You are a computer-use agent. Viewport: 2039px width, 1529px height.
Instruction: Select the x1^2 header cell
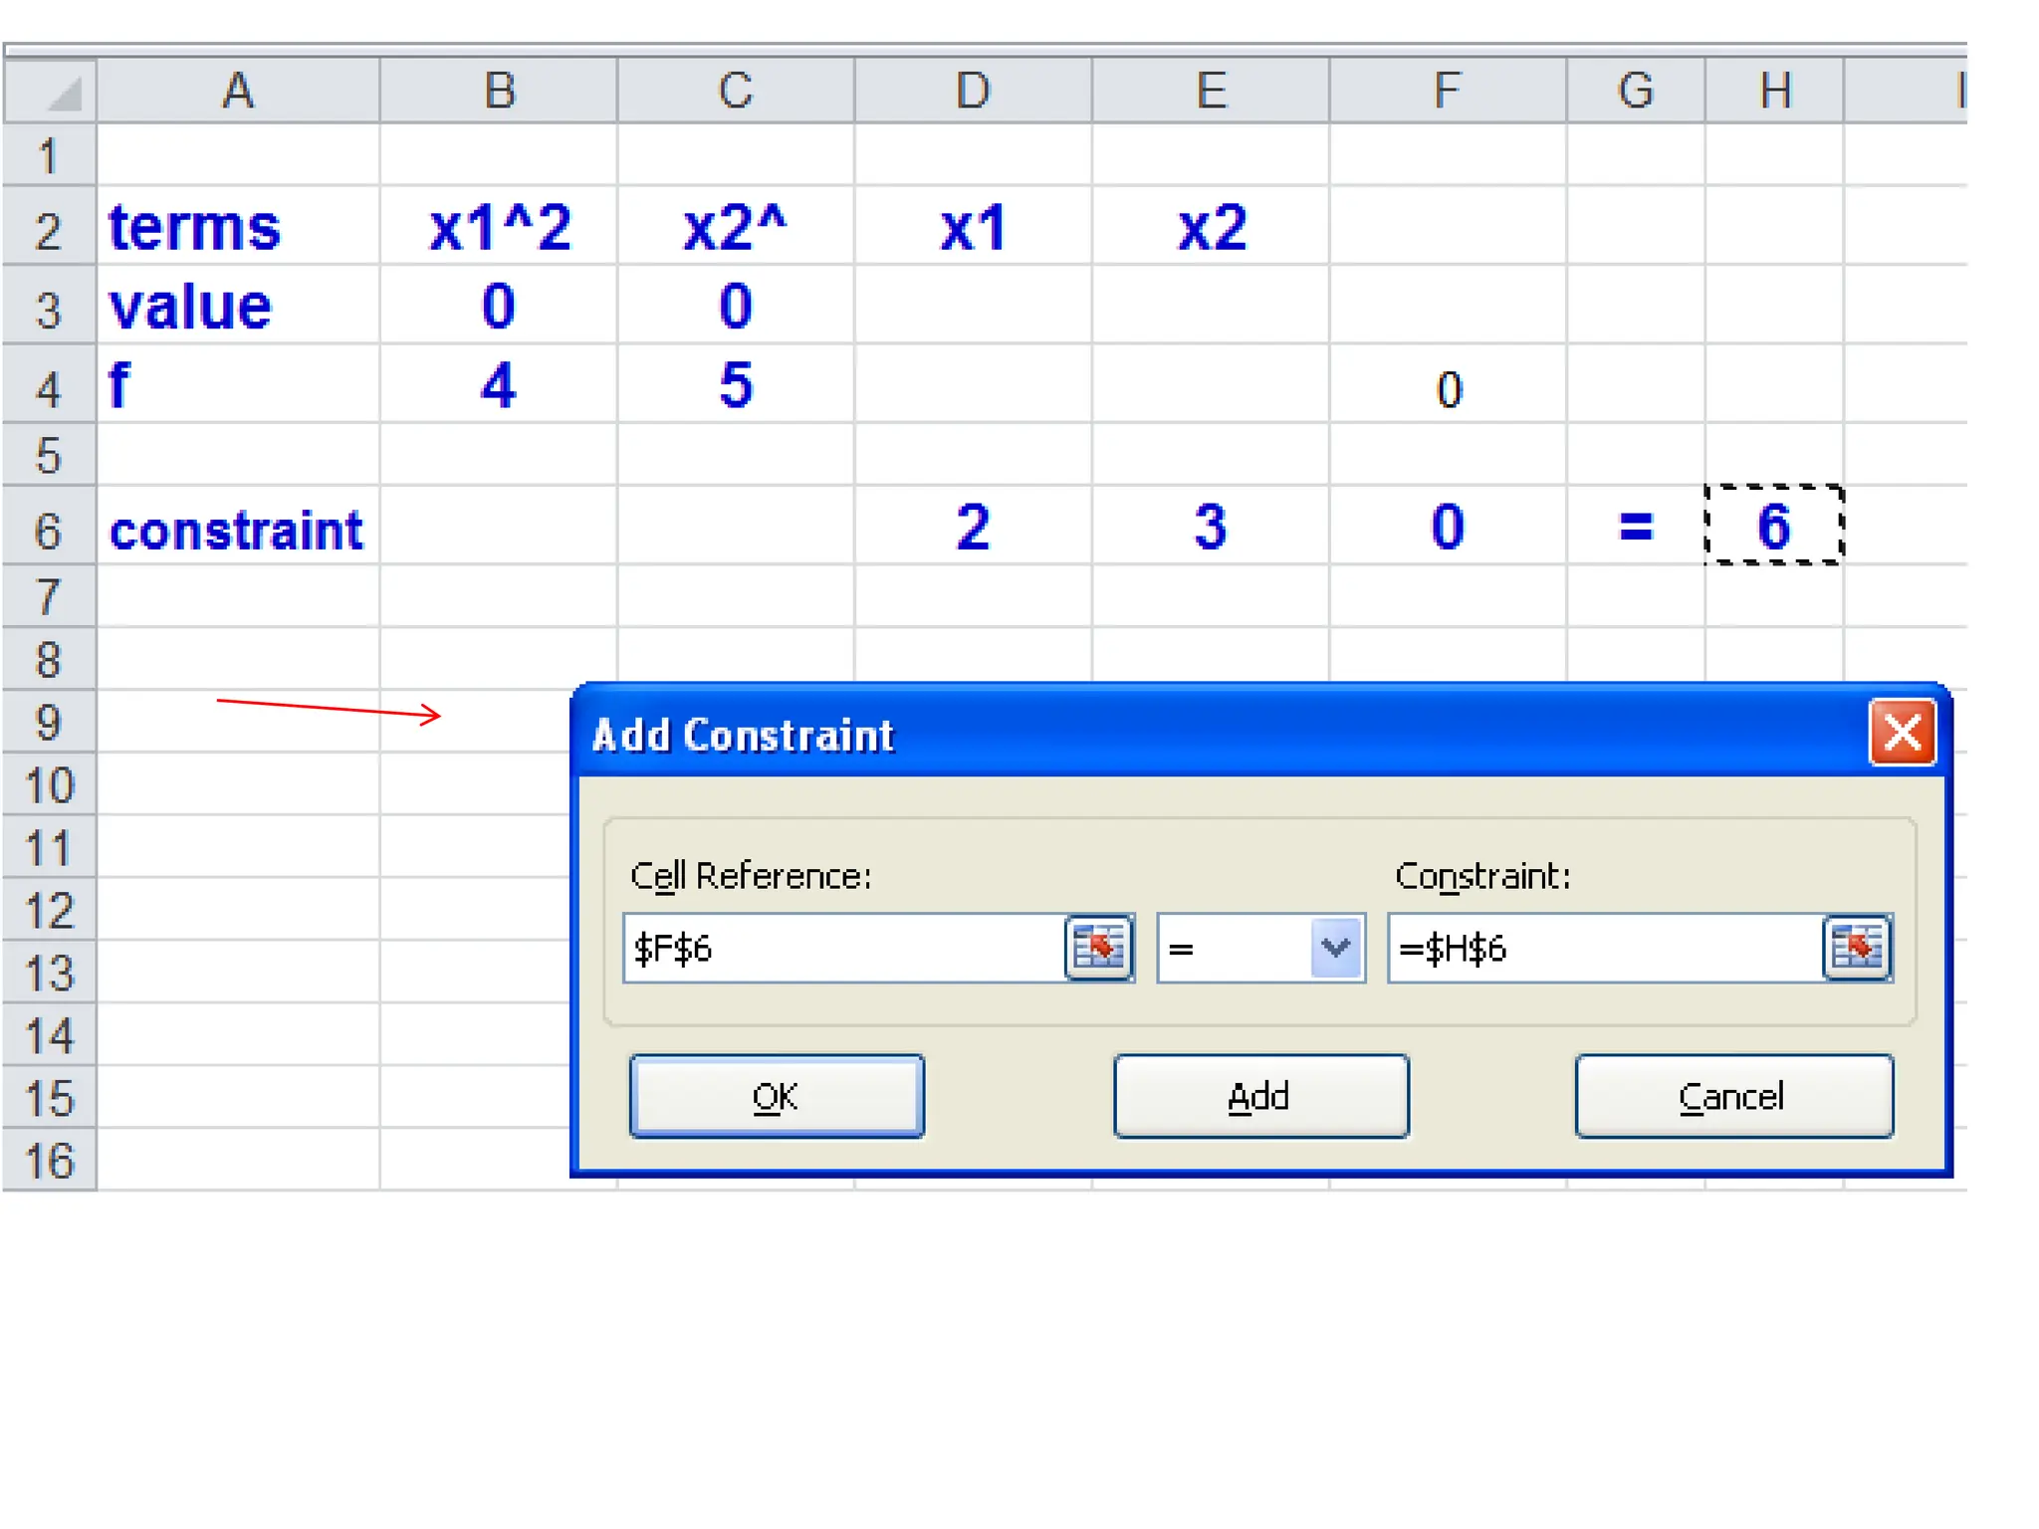[x=499, y=227]
